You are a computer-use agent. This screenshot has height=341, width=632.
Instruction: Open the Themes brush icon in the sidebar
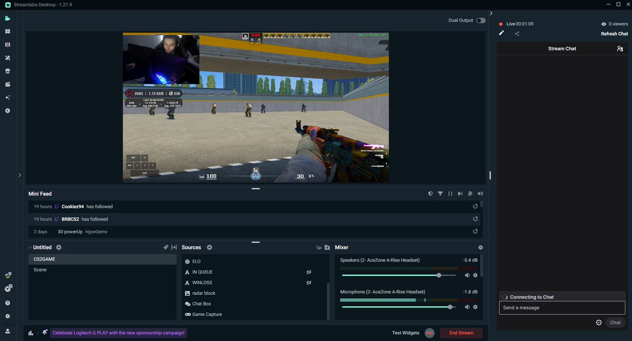[x=7, y=58]
